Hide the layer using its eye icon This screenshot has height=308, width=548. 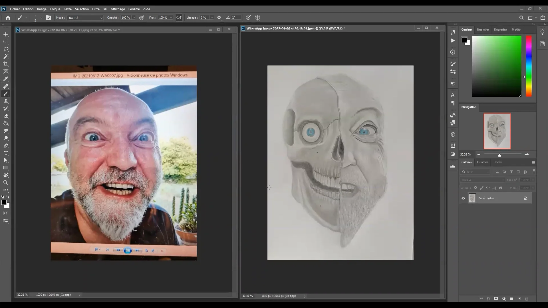(464, 198)
